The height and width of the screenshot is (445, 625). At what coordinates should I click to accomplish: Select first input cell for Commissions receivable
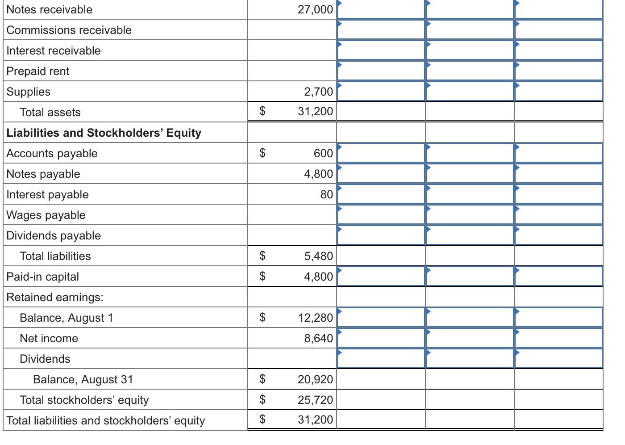pyautogui.click(x=381, y=29)
